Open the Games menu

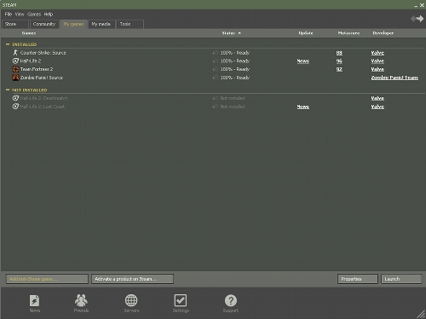tap(34, 14)
